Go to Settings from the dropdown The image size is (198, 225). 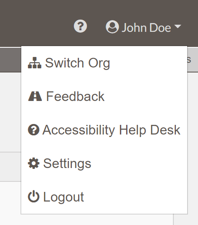coord(104,163)
